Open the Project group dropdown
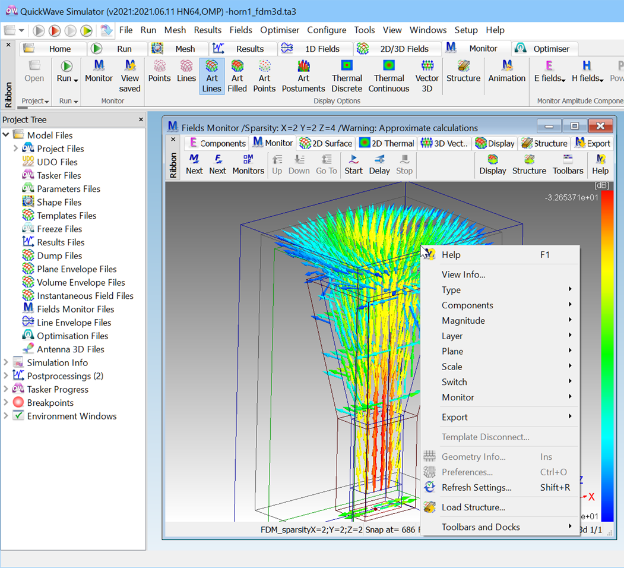624x568 pixels. 35,101
